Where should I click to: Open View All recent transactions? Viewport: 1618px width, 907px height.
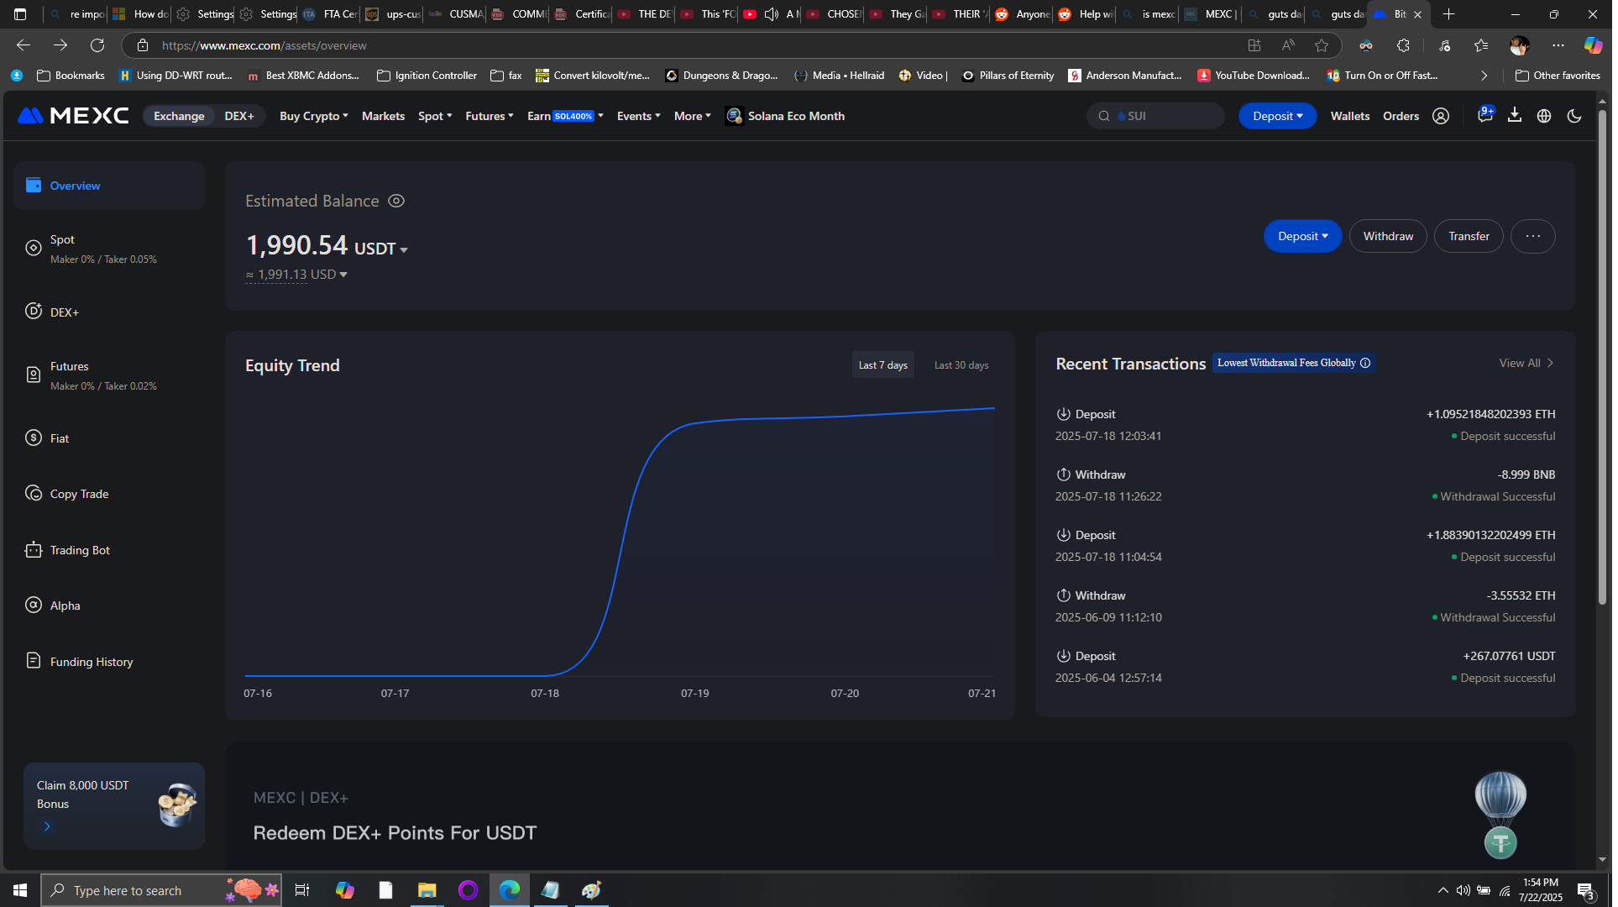point(1526,363)
